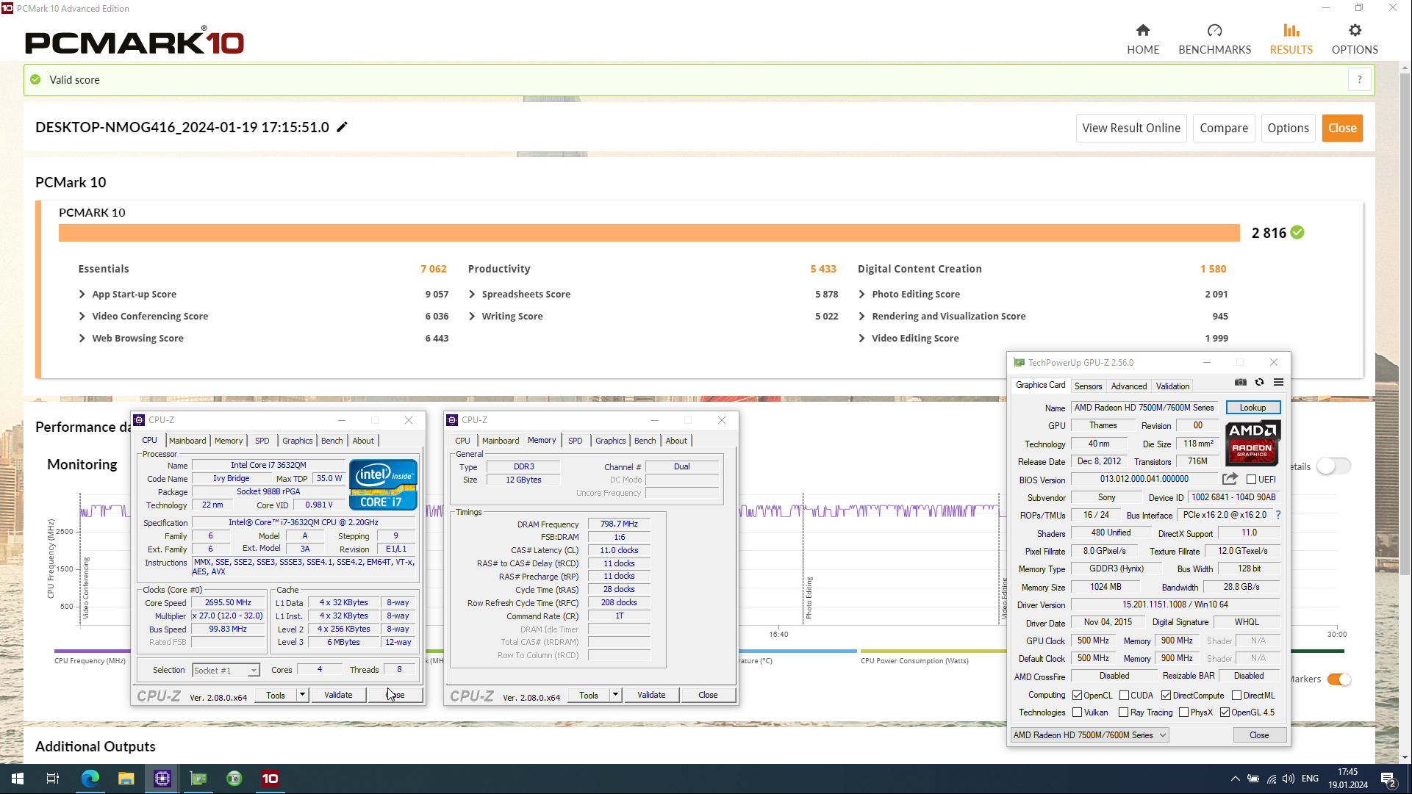1412x794 pixels.
Task: Expand App Start-up Score details
Action: [x=82, y=295]
